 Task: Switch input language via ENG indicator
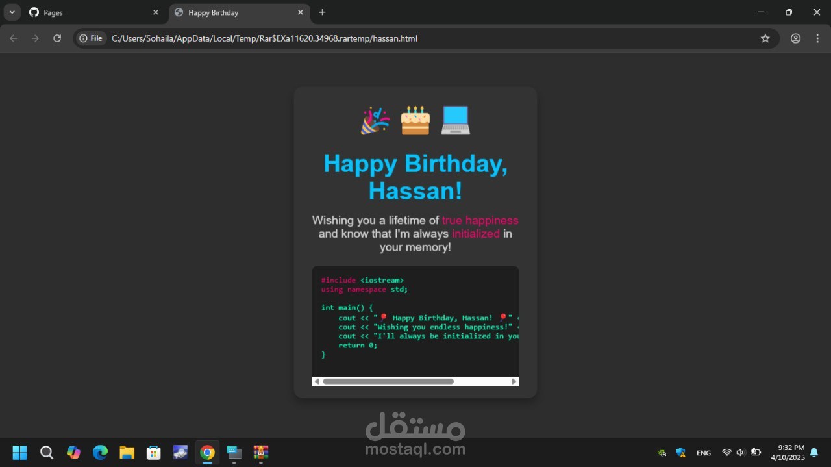tap(704, 453)
